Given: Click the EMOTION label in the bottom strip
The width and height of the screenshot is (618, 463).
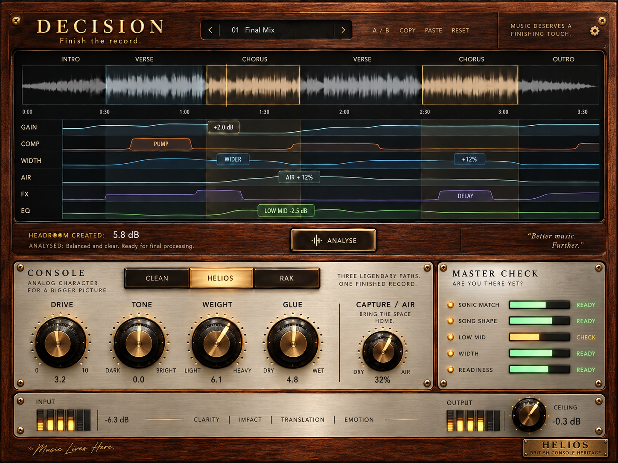Looking at the screenshot, I should coord(359,420).
